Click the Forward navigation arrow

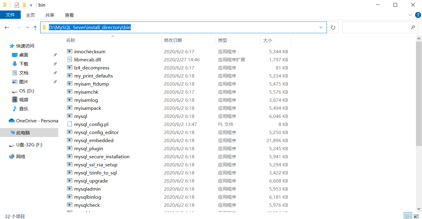click(x=18, y=28)
